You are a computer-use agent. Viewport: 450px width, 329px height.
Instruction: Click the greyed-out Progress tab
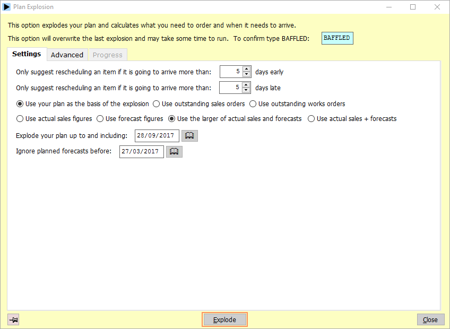point(108,55)
